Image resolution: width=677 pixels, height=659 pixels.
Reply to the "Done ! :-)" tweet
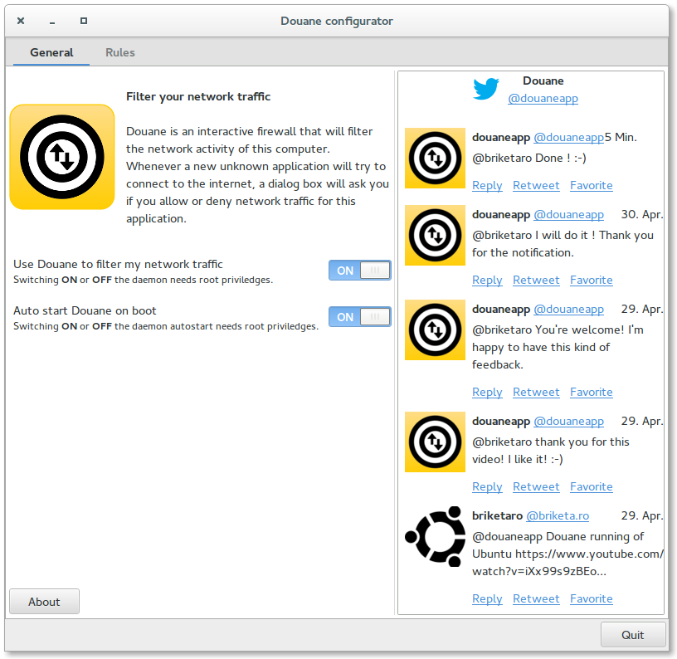click(487, 186)
